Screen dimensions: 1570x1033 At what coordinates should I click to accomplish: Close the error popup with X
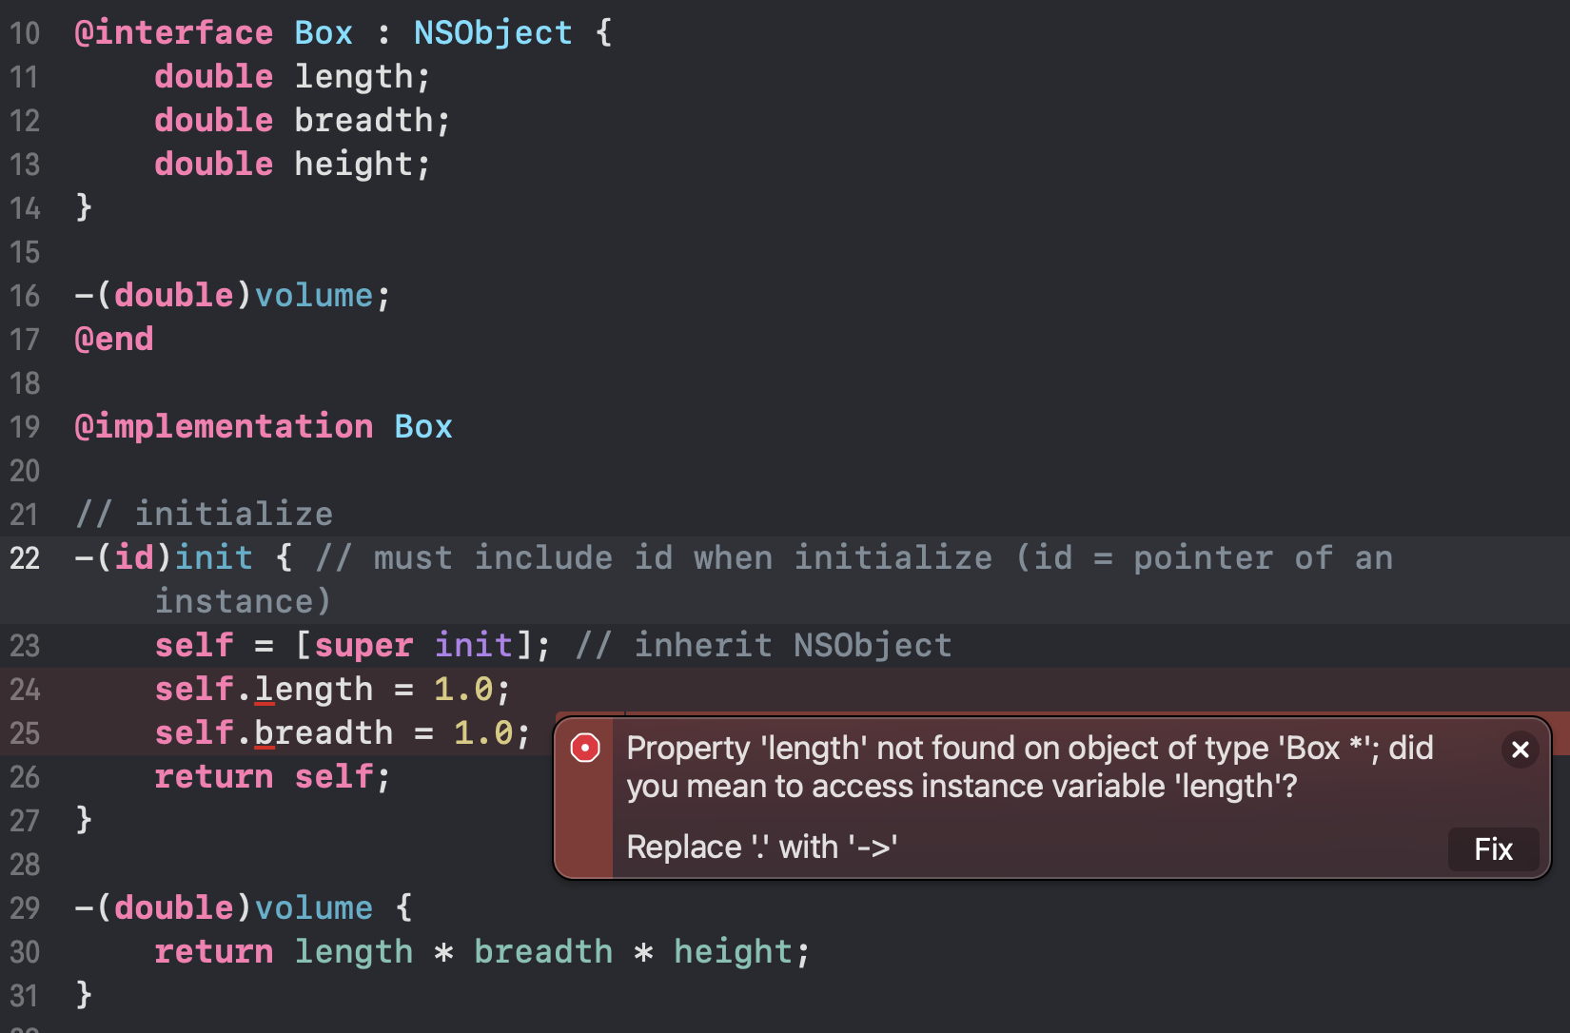point(1520,750)
